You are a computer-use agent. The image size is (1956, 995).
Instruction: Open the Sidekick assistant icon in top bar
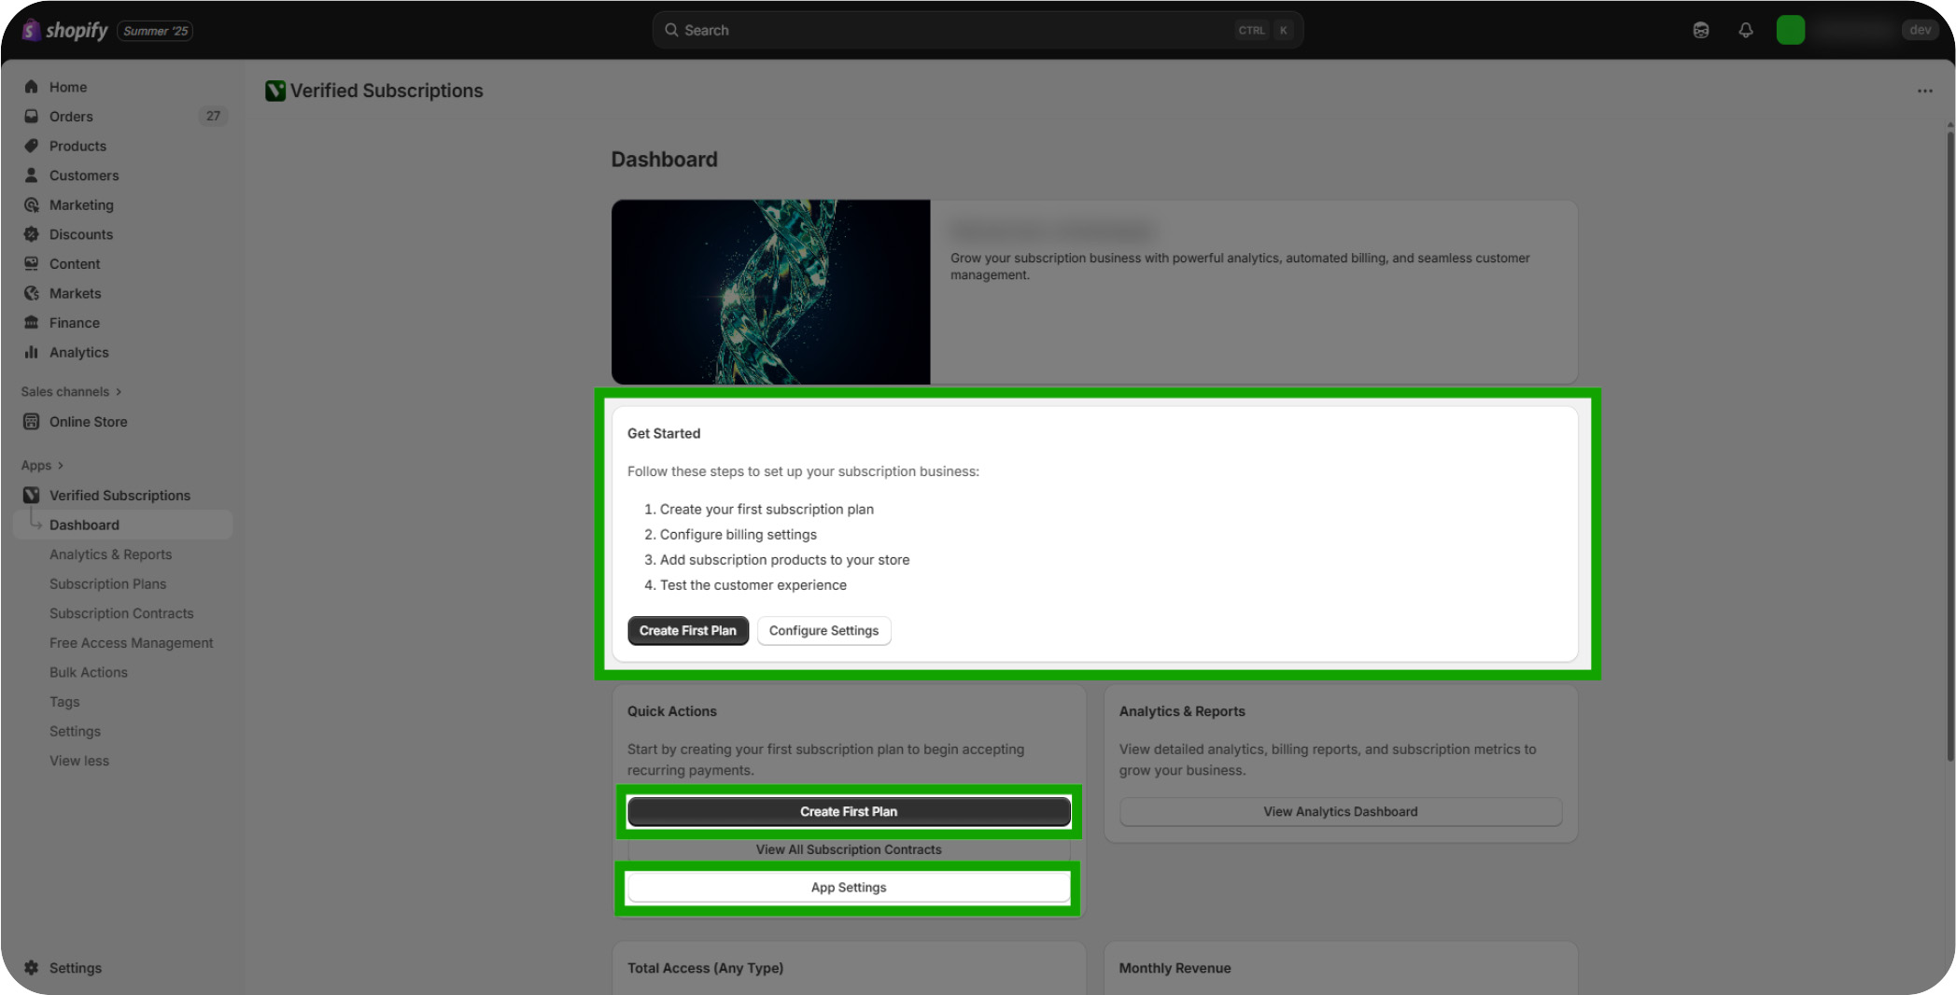[x=1700, y=30]
